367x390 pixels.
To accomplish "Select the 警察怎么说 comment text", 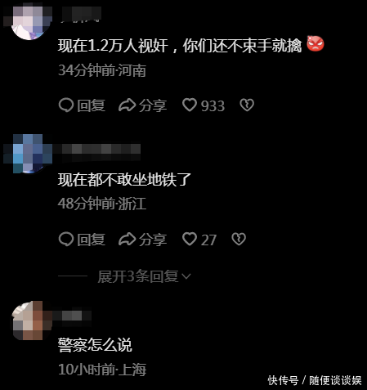I will point(95,345).
